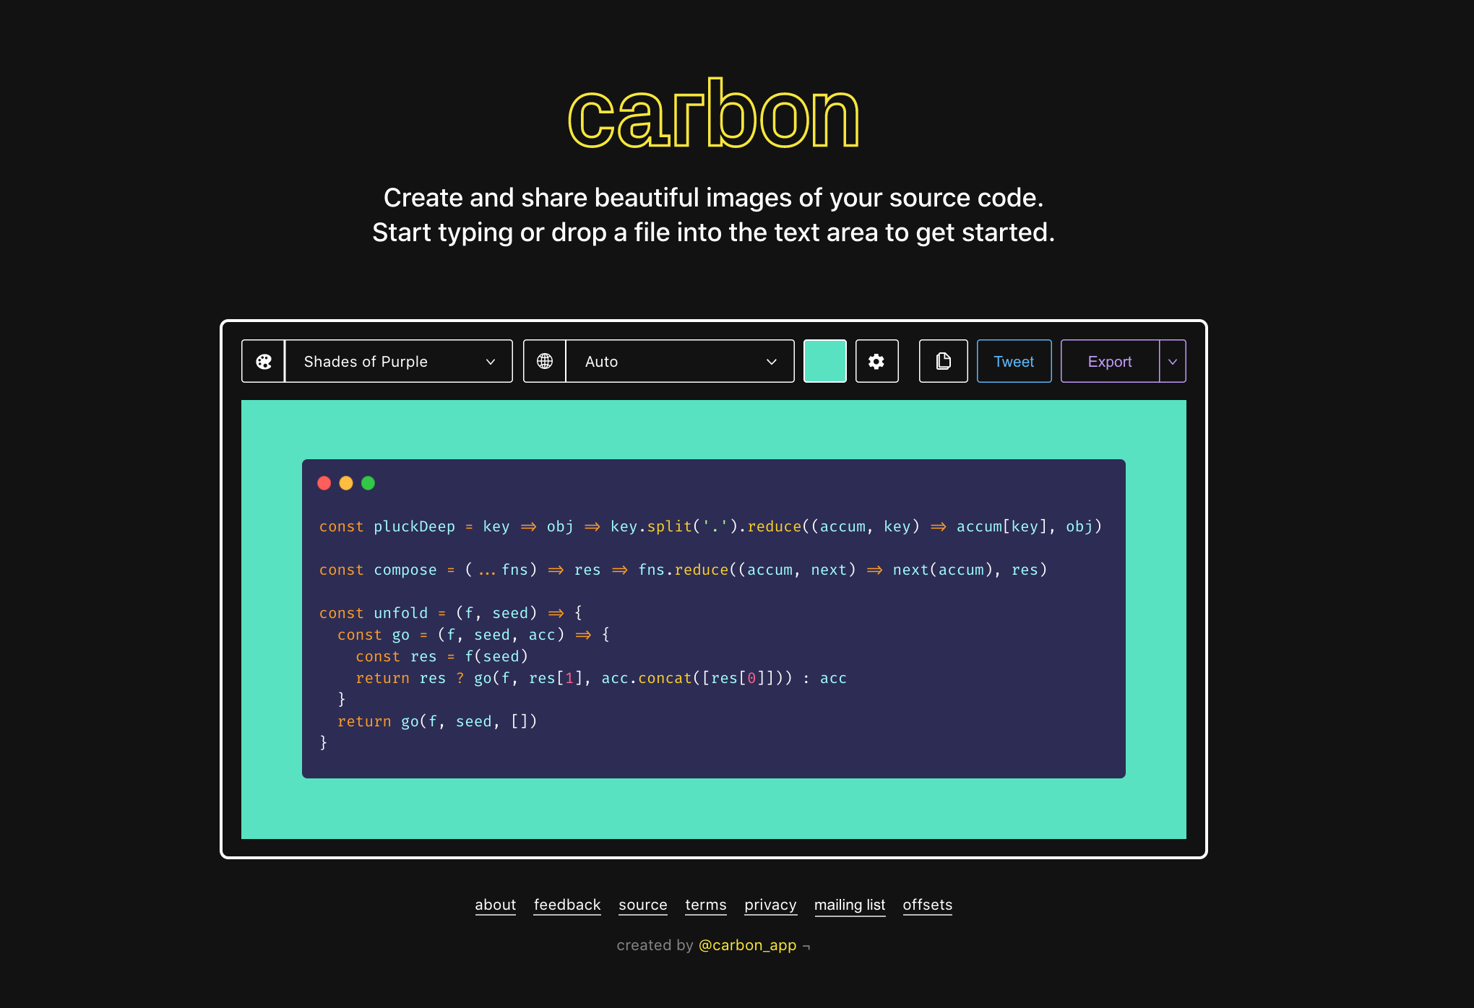This screenshot has width=1474, height=1008.
Task: Open the privacy link
Action: (x=770, y=905)
